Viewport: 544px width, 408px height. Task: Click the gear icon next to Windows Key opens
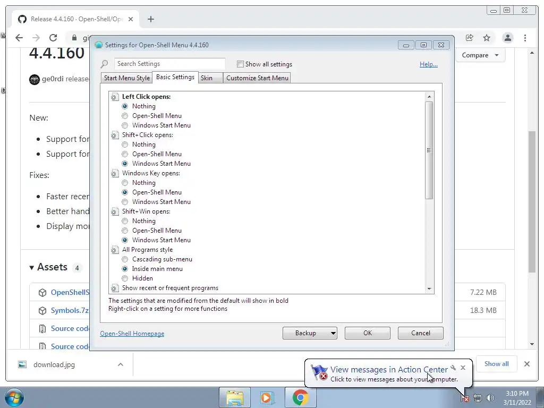[x=115, y=173]
